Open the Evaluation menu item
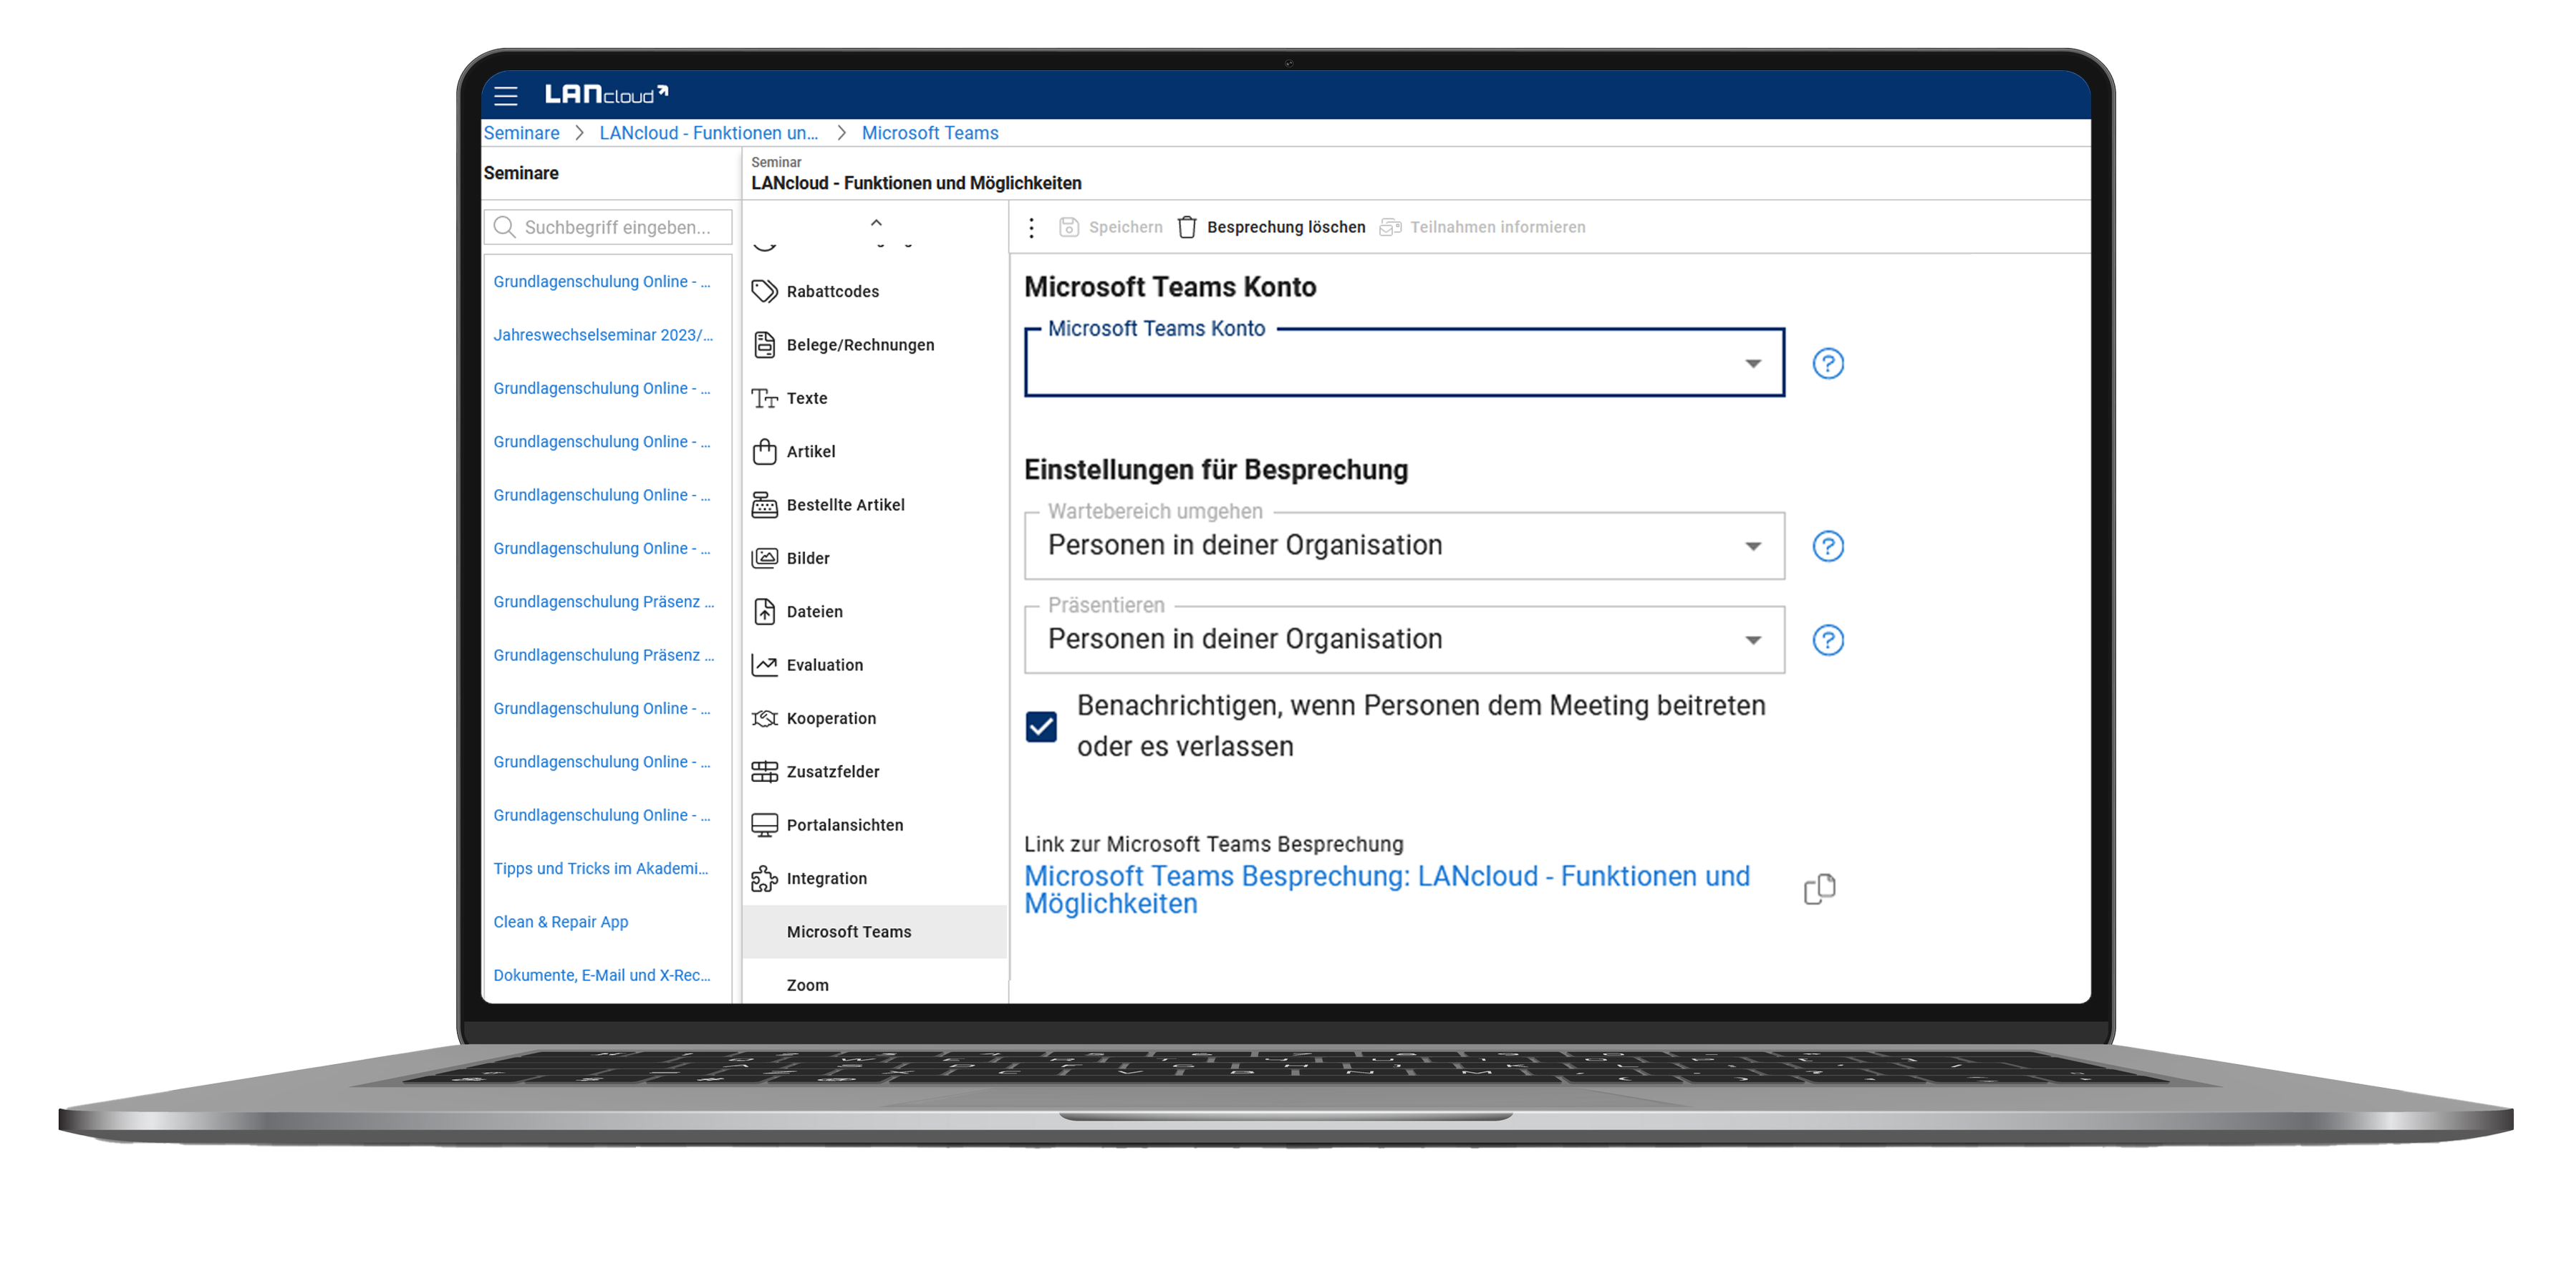Image resolution: width=2576 pixels, height=1274 pixels. tap(875, 665)
